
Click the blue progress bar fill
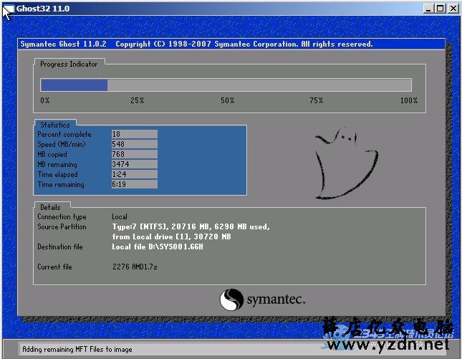coord(74,85)
